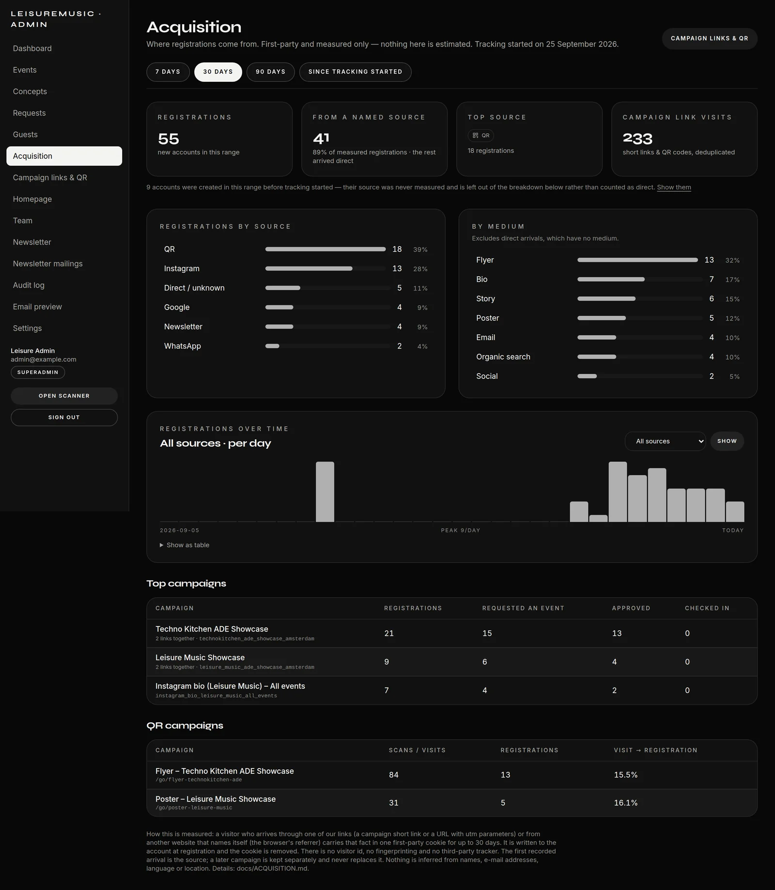Open Concepts page in sidebar
This screenshot has width=775, height=890.
(64, 92)
